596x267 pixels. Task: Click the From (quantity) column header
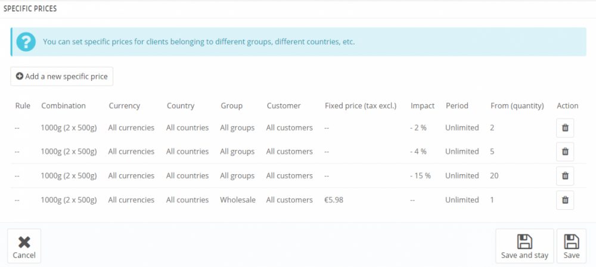tap(517, 106)
